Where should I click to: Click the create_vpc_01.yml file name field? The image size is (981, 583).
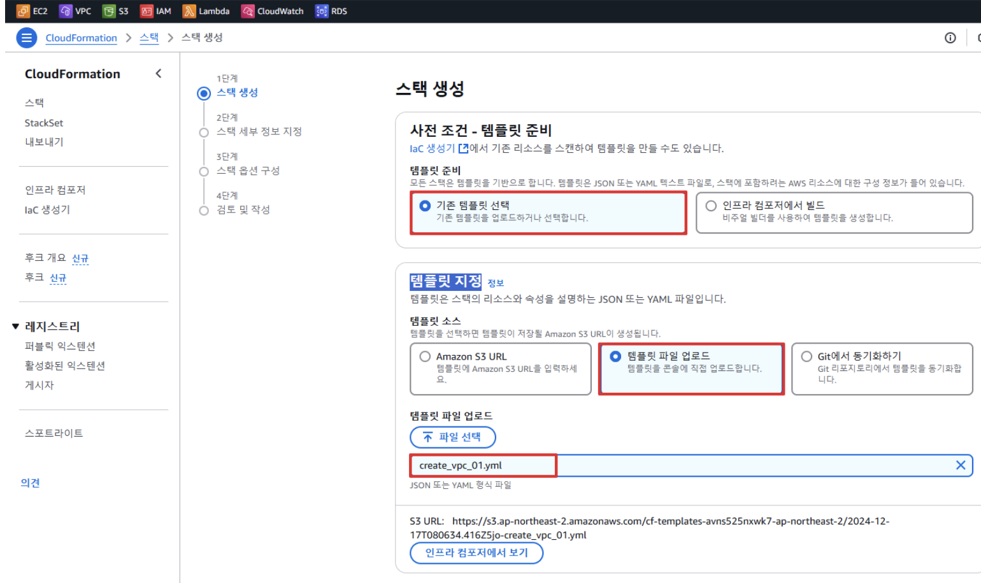[x=691, y=465]
